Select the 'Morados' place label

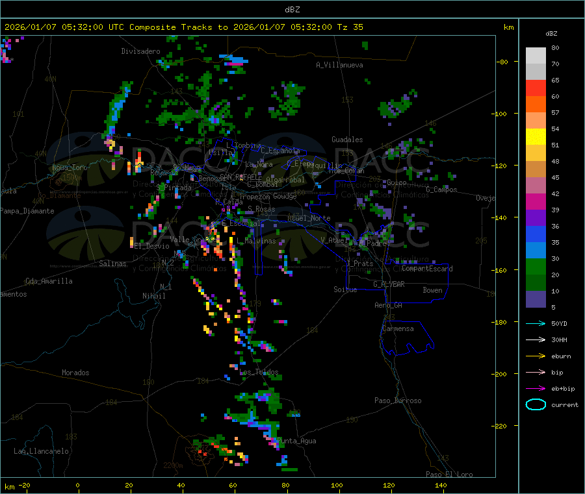pyautogui.click(x=75, y=373)
